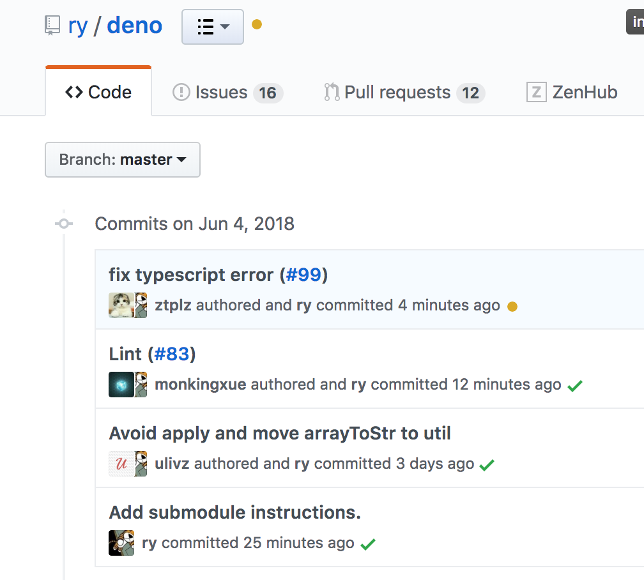Click the ZenHub Z logo icon
This screenshot has width=644, height=580.
point(537,92)
